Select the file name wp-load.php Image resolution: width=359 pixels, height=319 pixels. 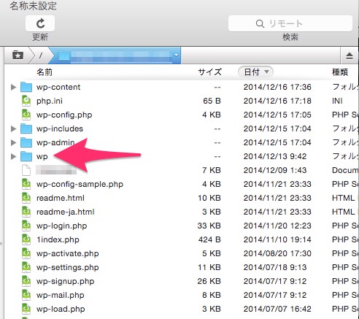[61, 309]
